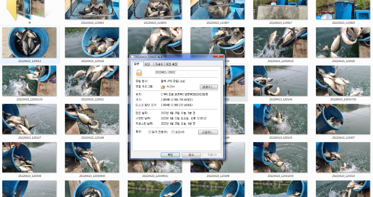
Task: Select the 20220423_120013 thumbnail
Action: click(x=29, y=42)
